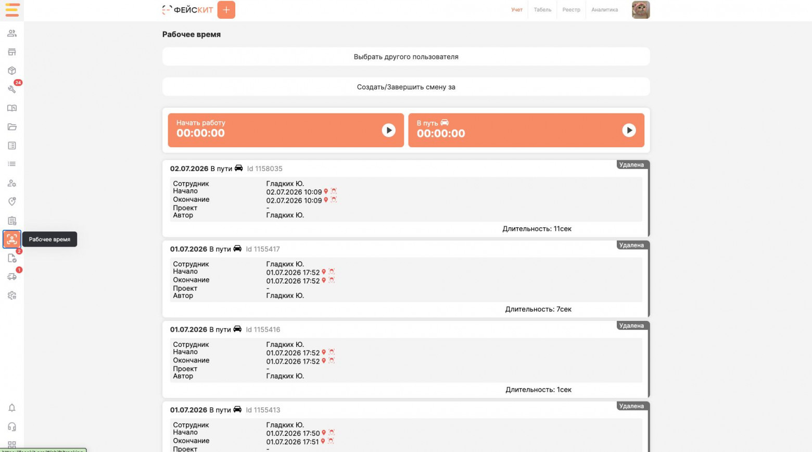
Task: Show start location pin for Id 1155413
Action: [x=324, y=433]
